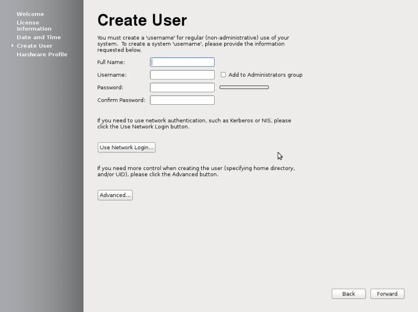Click the Forward button

387,294
